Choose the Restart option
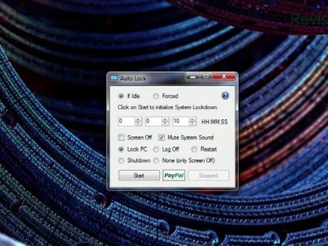Image resolution: width=328 pixels, height=246 pixels. tap(194, 150)
